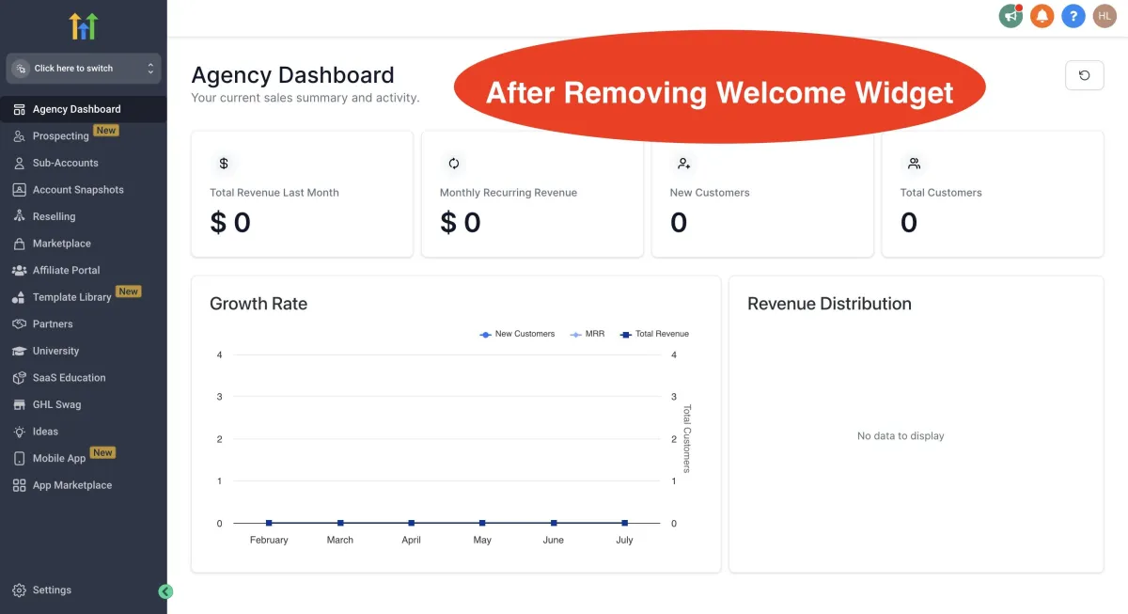Click the 'Growth Rate' heading

coord(258,304)
